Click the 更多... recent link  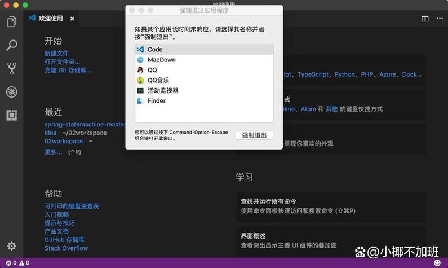(x=53, y=152)
